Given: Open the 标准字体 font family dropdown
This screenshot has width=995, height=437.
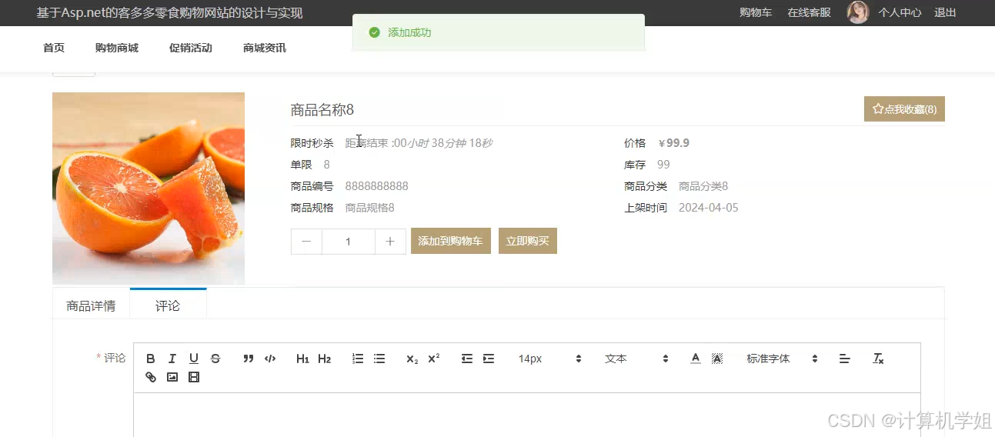Looking at the screenshot, I should click(780, 359).
